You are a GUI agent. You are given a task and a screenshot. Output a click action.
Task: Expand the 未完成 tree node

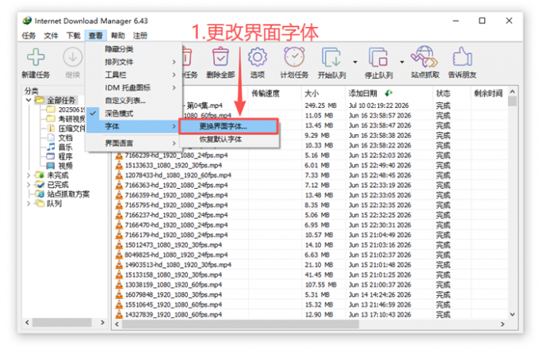coord(29,175)
